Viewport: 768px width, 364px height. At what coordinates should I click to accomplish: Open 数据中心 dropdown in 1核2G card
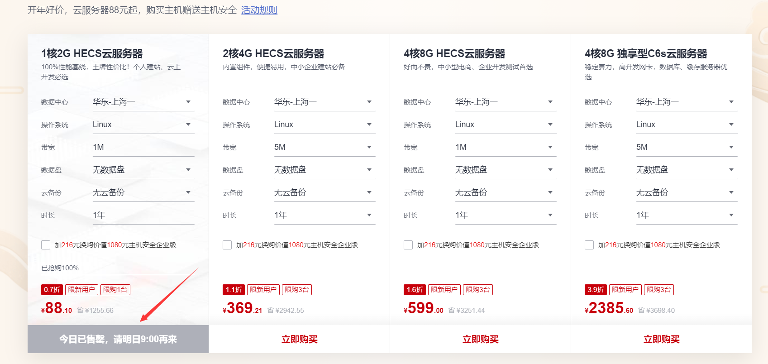click(x=143, y=102)
